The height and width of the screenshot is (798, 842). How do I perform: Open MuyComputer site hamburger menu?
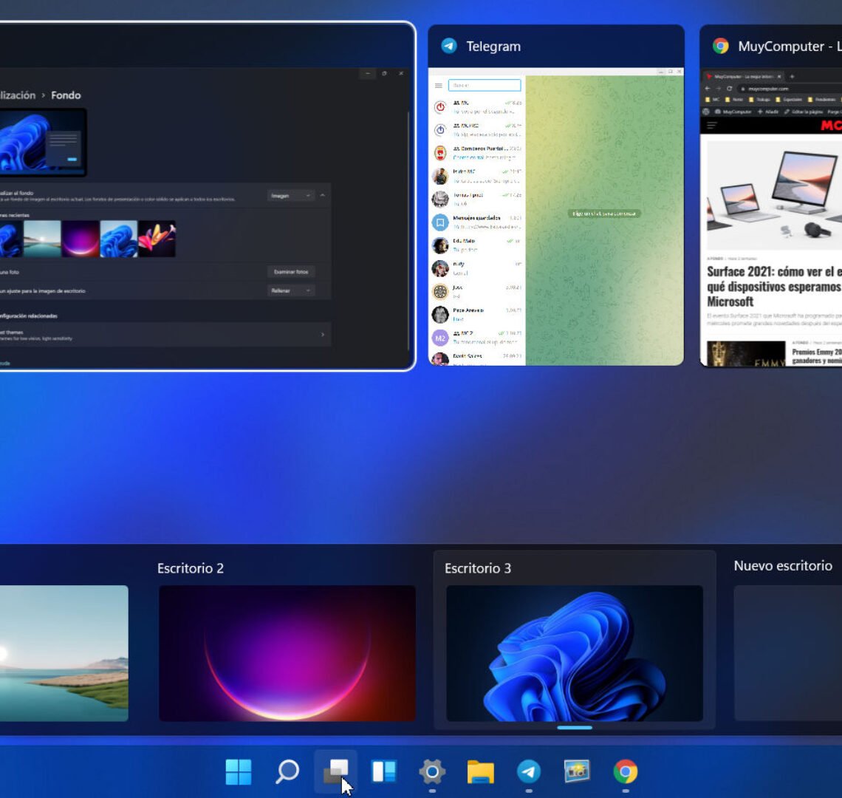[x=712, y=125]
